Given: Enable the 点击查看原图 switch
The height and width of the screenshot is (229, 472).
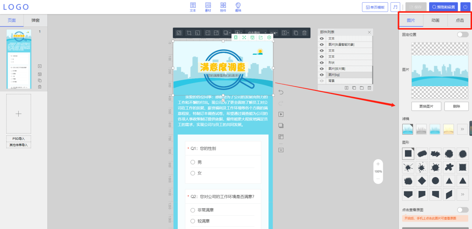Looking at the screenshot, I should point(463,210).
